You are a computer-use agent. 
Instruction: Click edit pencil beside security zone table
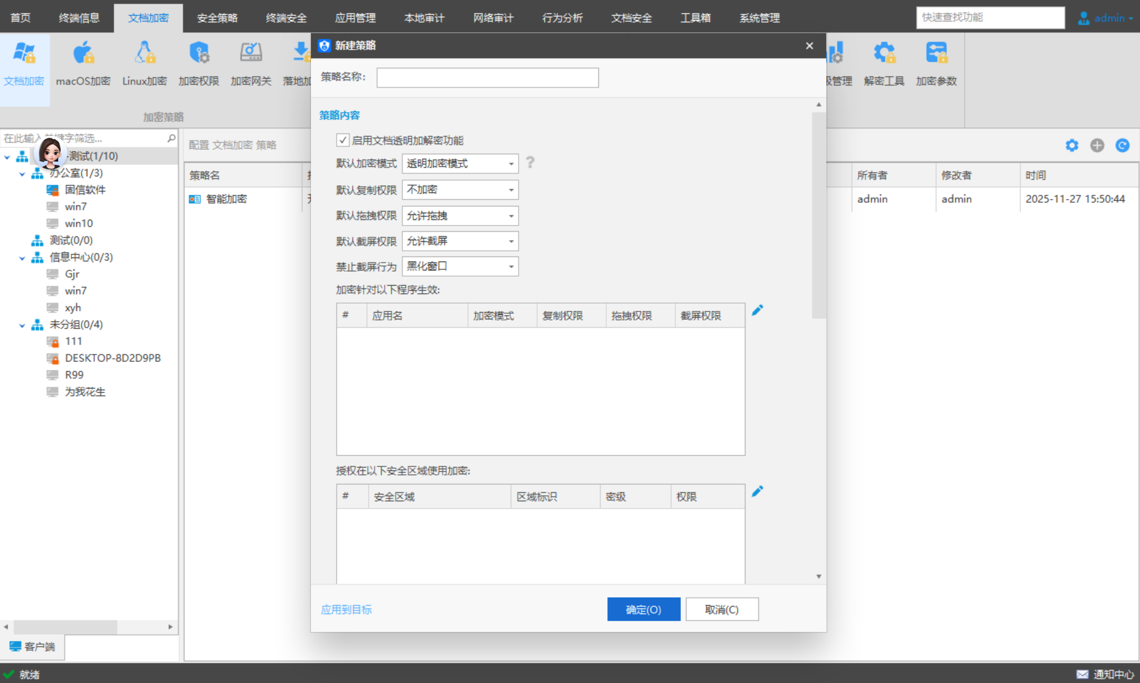point(757,492)
